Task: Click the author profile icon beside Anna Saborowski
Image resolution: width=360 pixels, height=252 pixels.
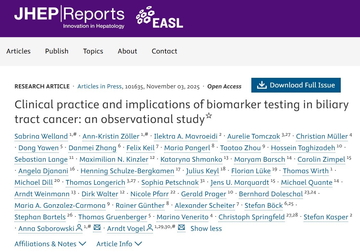Action: tap(80, 228)
